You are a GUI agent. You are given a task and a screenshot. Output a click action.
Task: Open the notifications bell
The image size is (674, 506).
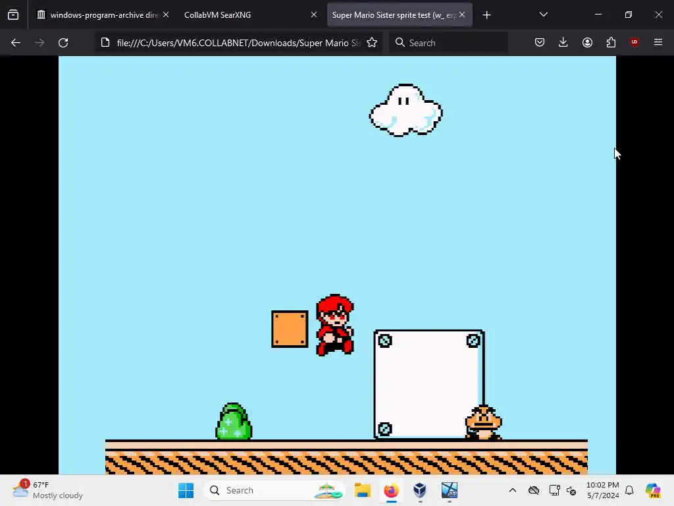coord(629,490)
